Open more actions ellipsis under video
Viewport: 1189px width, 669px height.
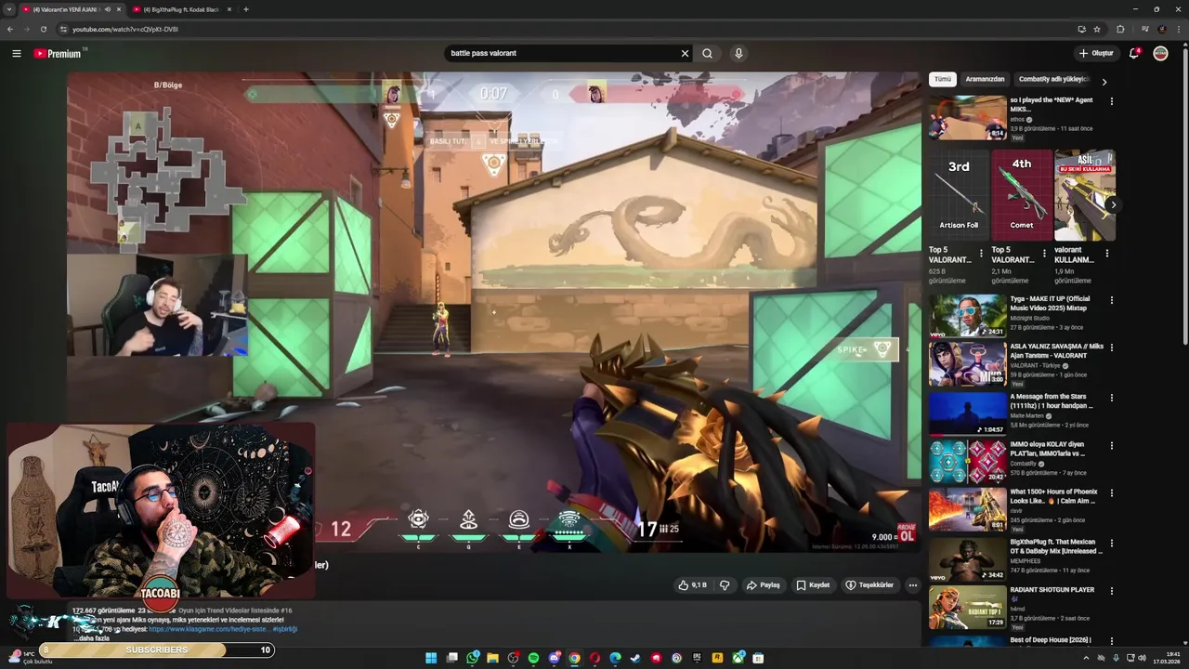coord(913,585)
